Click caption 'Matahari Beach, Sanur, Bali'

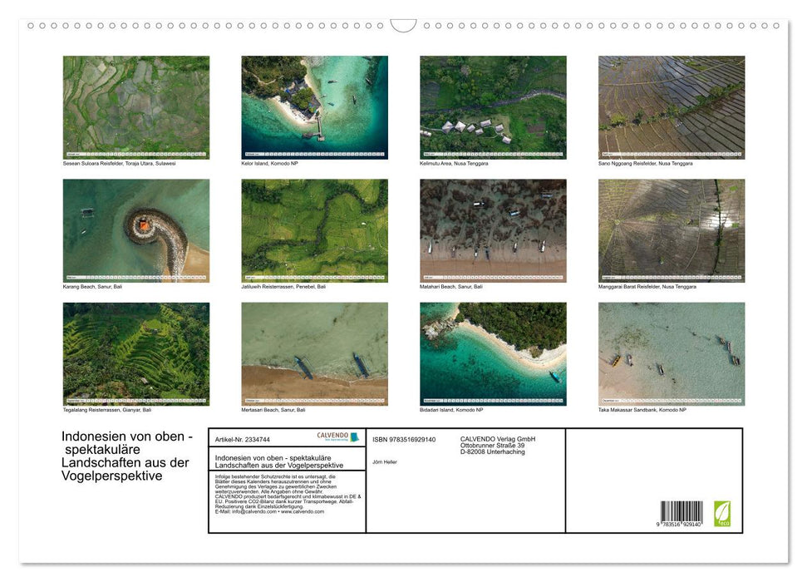click(451, 286)
